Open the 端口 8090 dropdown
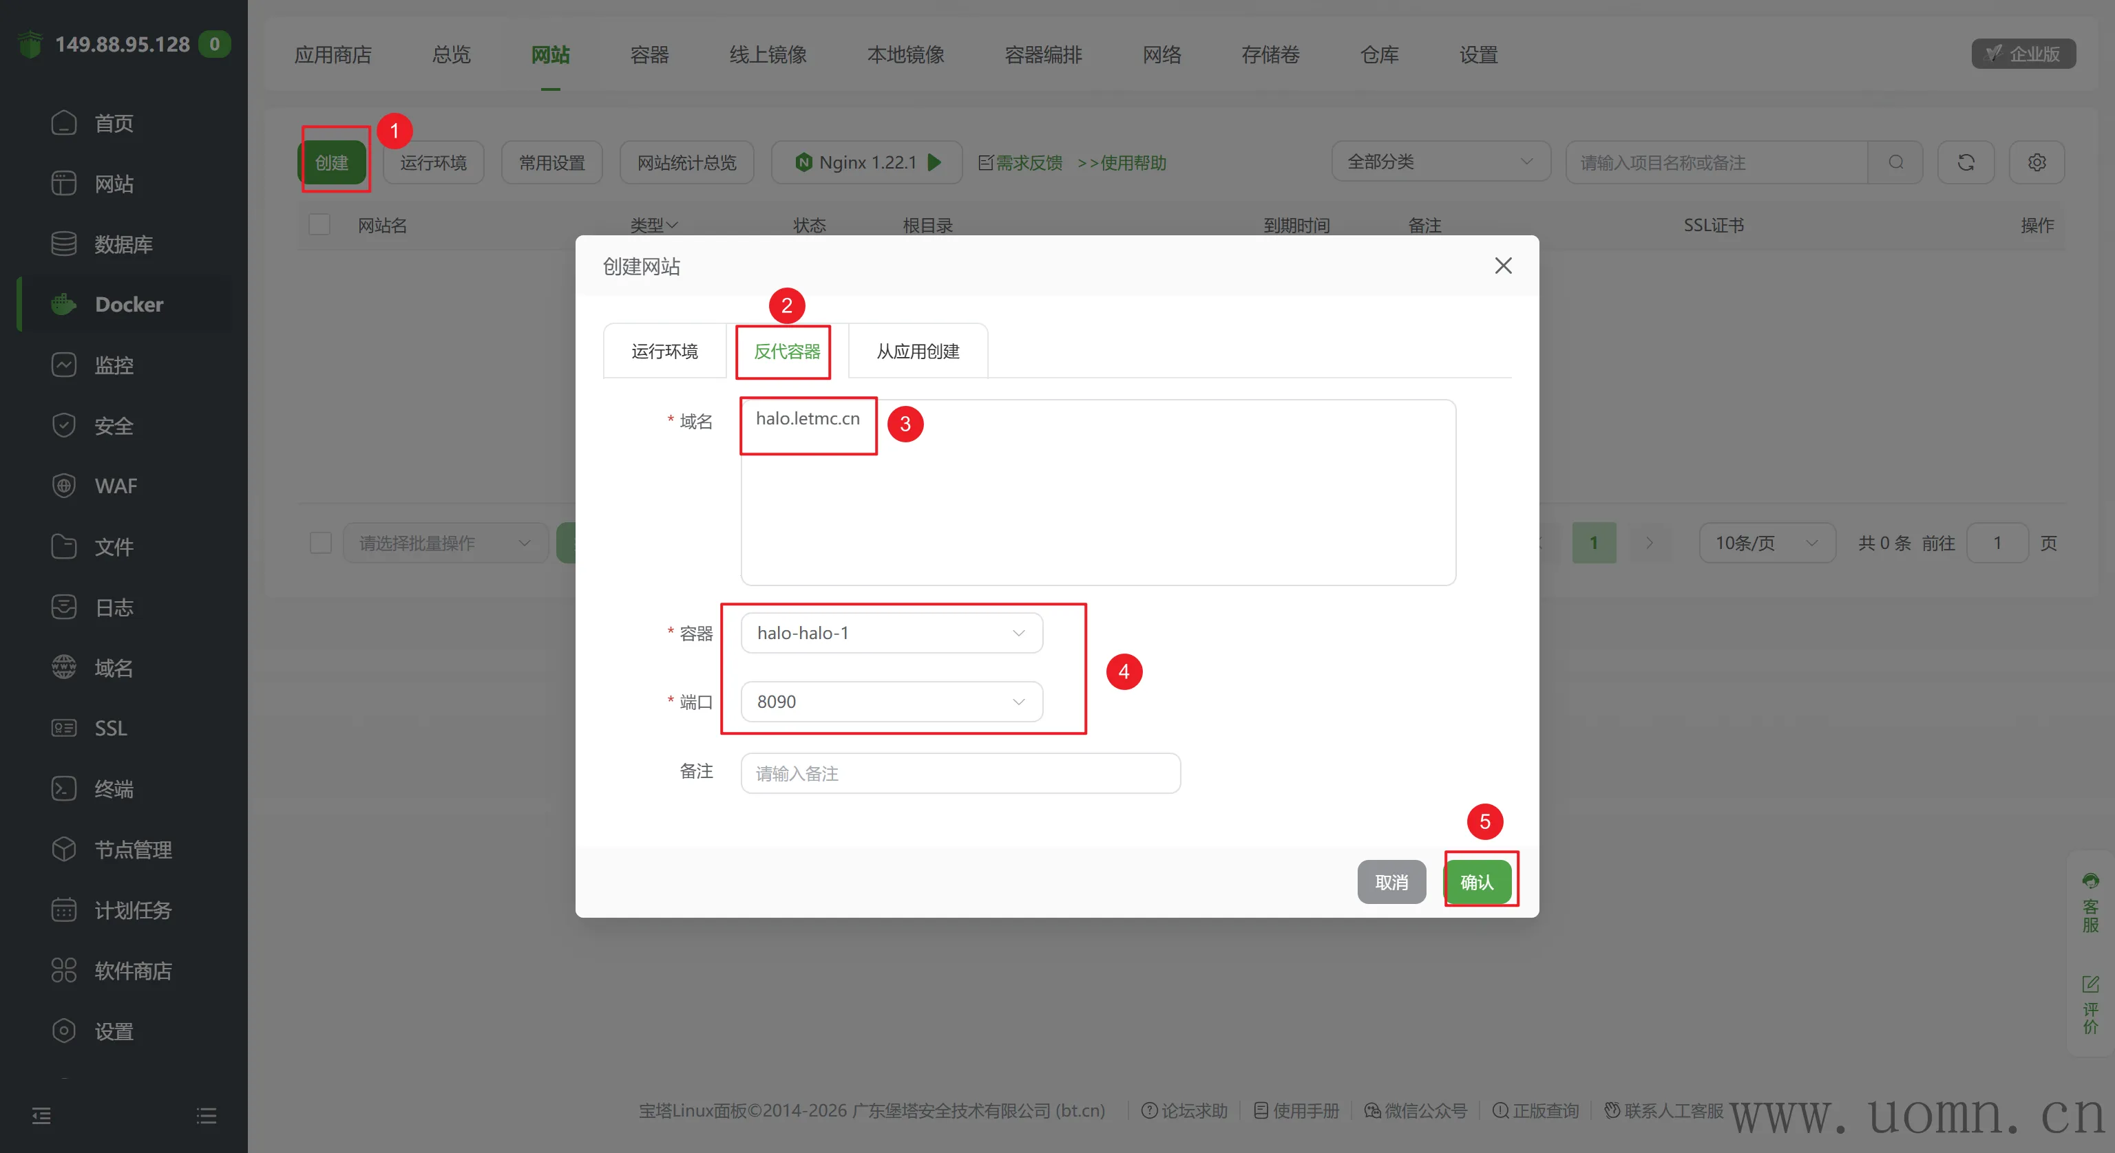2115x1153 pixels. [x=891, y=702]
